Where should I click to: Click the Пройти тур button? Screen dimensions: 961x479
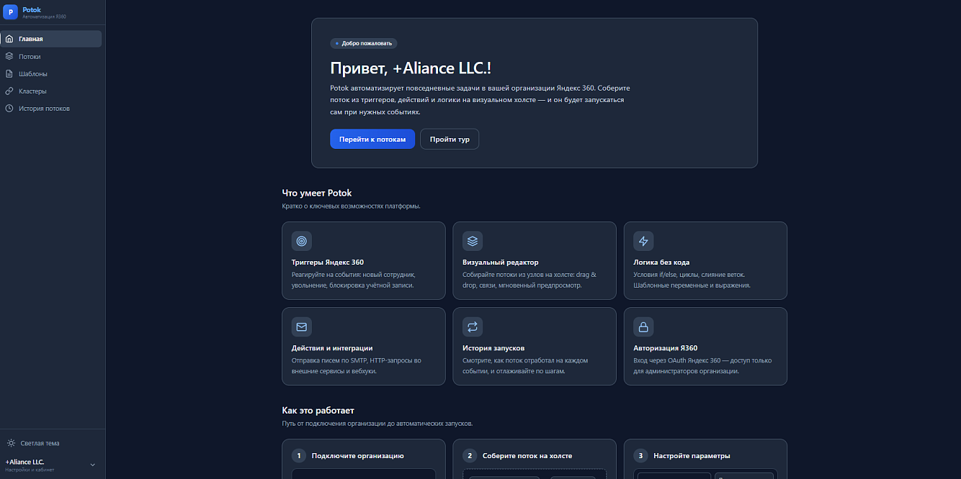[x=450, y=139]
